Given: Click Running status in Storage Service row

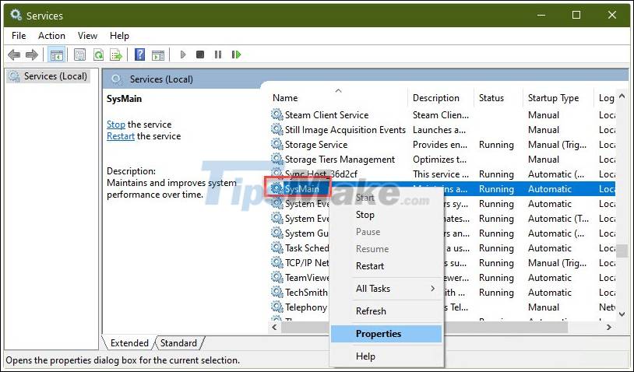Looking at the screenshot, I should (496, 144).
